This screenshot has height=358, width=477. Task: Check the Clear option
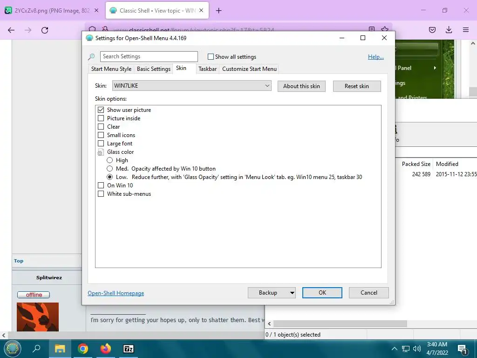[x=101, y=127]
